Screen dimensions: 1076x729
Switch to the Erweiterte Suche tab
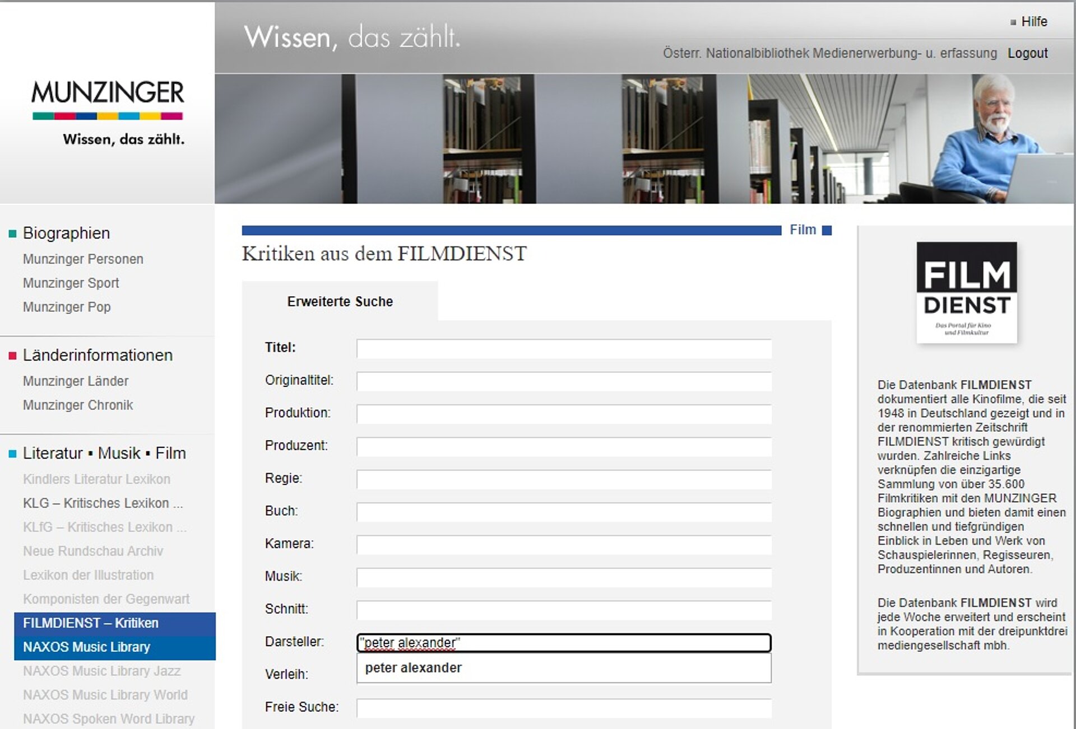click(x=340, y=302)
